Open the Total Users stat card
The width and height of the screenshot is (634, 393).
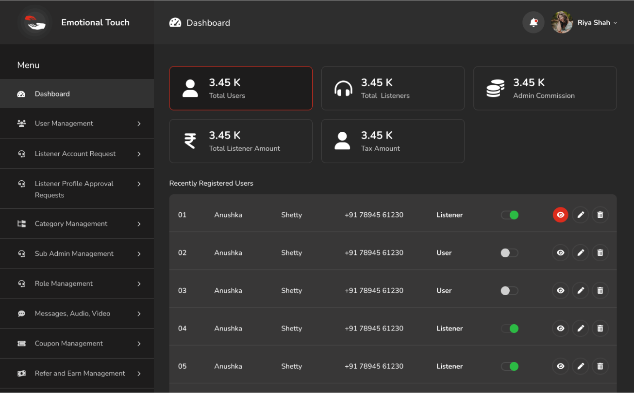(240, 88)
